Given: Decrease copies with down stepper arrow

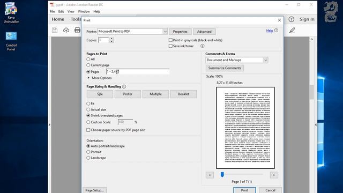Looking at the screenshot, I should (x=111, y=42).
